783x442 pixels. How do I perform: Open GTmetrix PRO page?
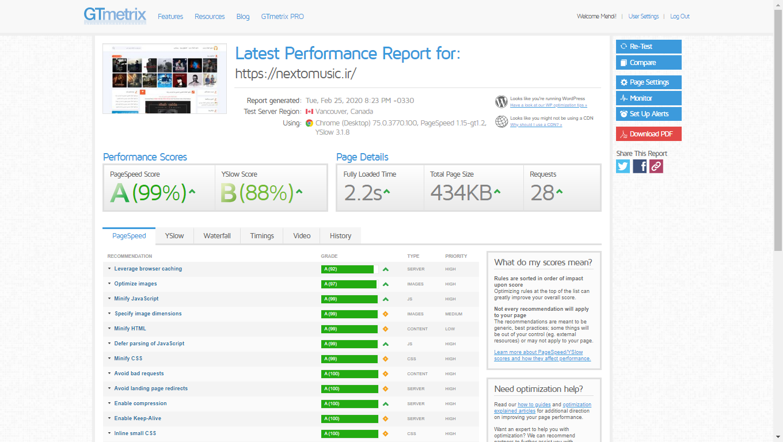click(x=282, y=17)
